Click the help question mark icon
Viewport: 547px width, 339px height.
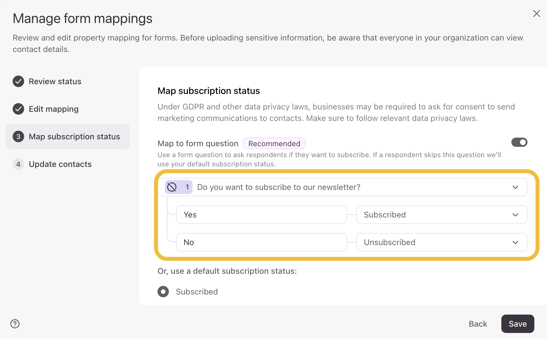point(15,324)
